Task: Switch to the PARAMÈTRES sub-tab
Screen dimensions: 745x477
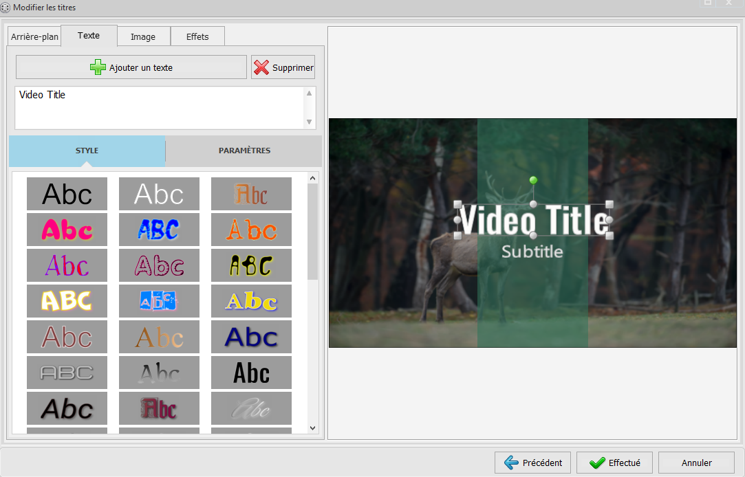Action: click(244, 151)
